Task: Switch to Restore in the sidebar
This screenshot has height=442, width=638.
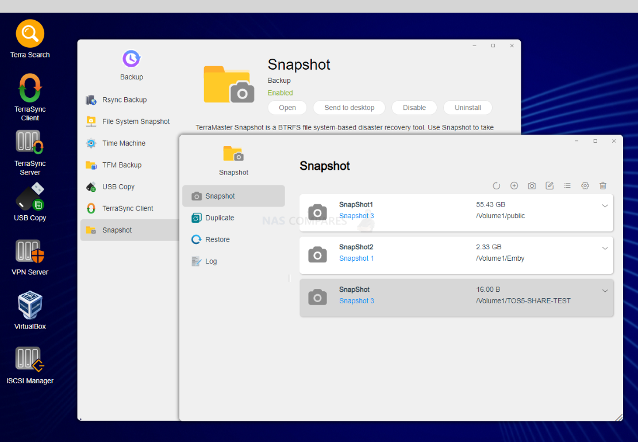Action: point(233,239)
